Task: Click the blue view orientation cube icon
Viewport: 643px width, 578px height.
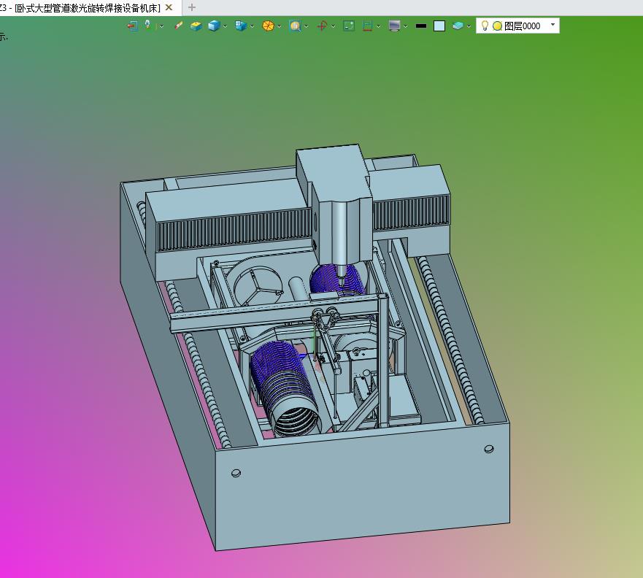Action: [241, 26]
